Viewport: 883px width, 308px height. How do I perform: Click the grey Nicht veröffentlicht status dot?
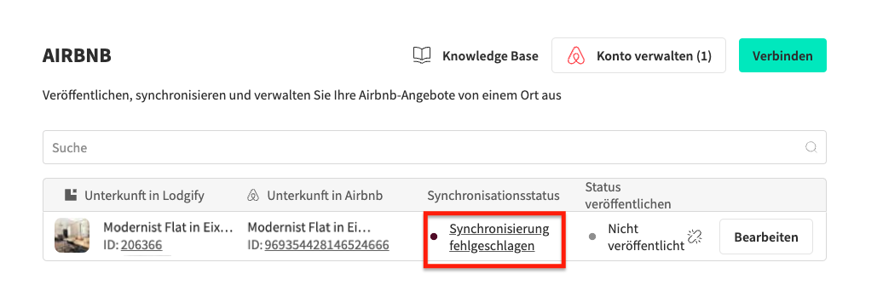[x=592, y=237]
